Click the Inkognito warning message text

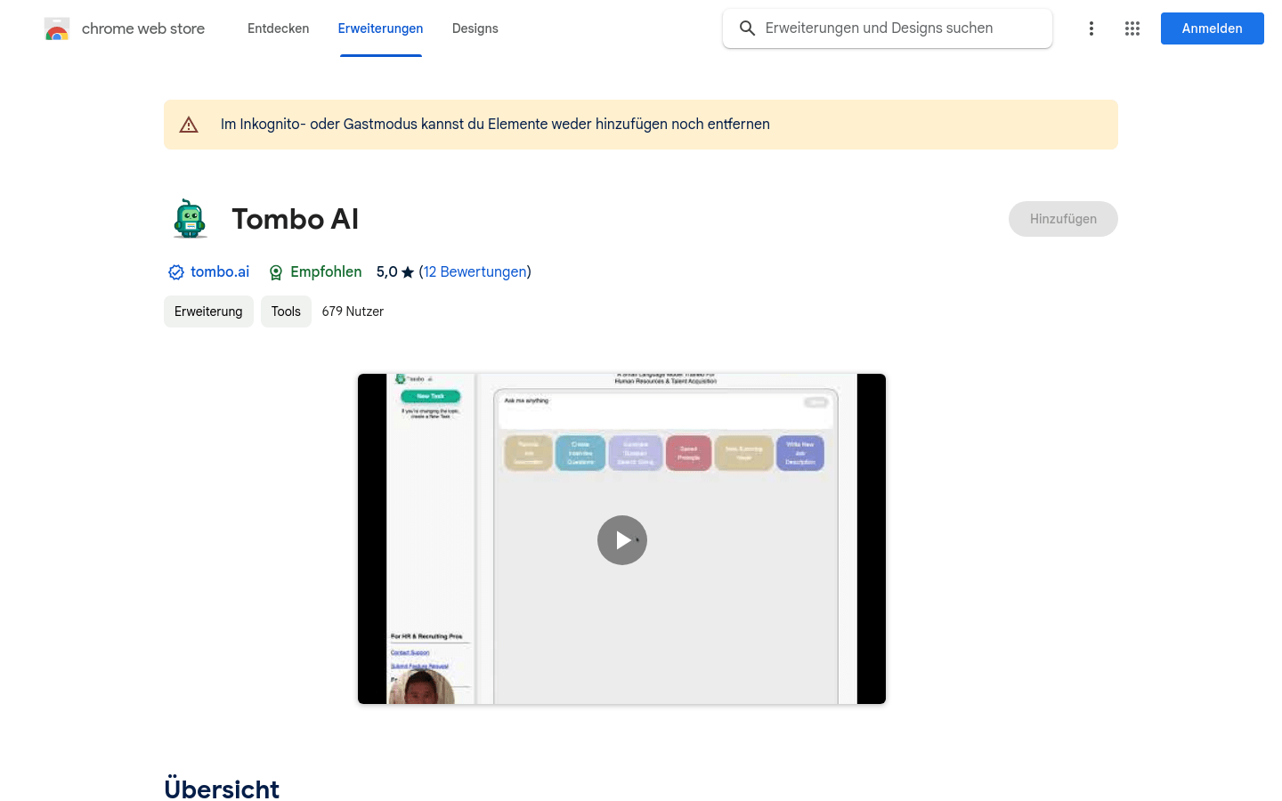[x=495, y=125]
